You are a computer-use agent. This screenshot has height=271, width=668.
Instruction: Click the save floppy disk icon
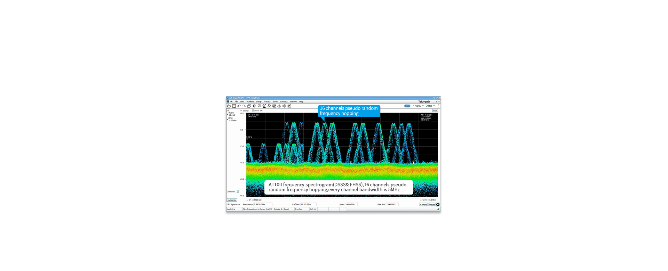coord(234,106)
